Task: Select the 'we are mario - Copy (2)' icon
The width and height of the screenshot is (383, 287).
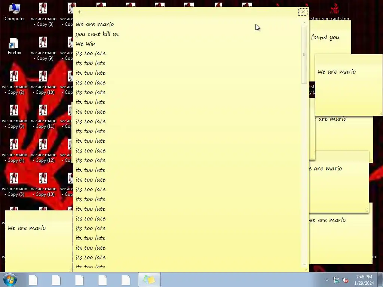Action: [x=15, y=83]
